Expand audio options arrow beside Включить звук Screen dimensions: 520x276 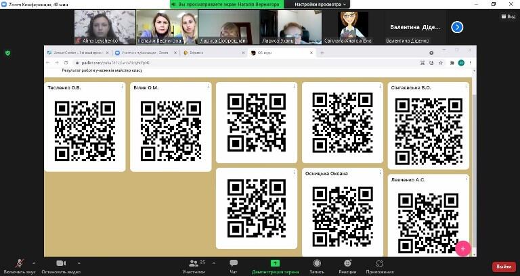[x=34, y=263]
